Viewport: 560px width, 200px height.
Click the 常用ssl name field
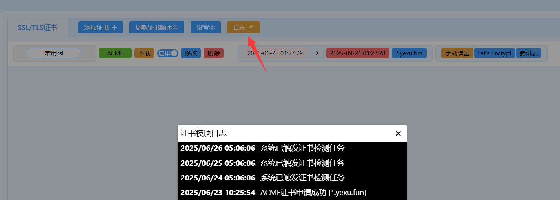coord(54,53)
